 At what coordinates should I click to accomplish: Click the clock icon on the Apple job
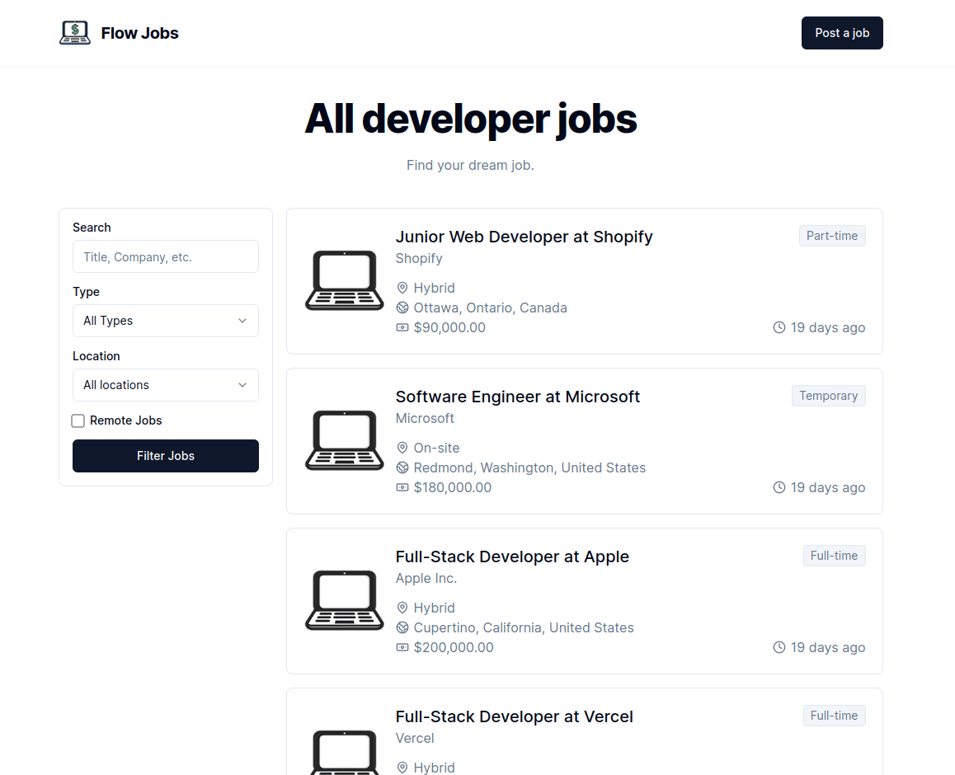point(779,647)
